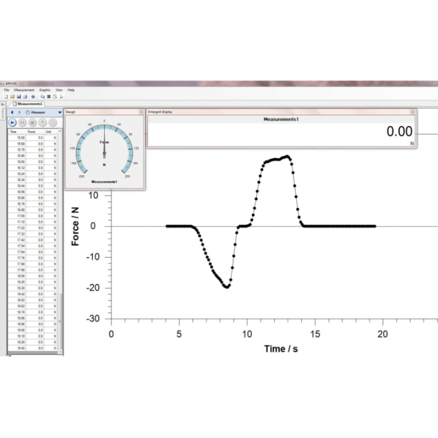The width and height of the screenshot is (438, 438).
Task: Select the table row with time 16.24
Action: (33, 174)
